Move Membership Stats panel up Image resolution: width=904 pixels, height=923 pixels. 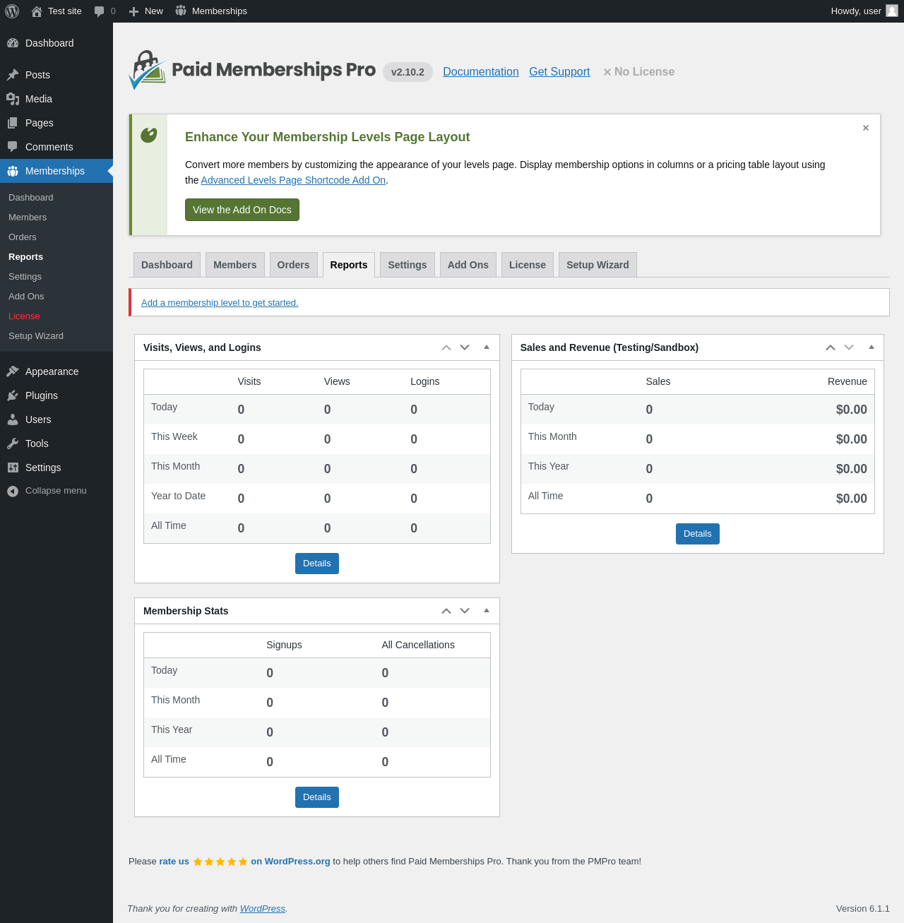point(446,611)
